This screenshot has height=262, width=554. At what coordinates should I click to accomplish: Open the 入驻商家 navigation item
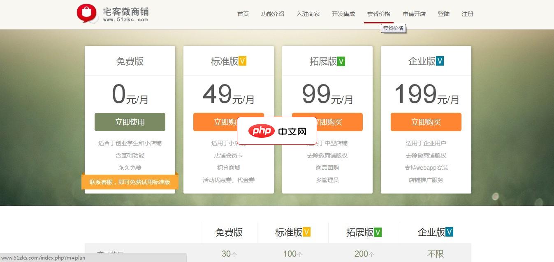pyautogui.click(x=308, y=14)
